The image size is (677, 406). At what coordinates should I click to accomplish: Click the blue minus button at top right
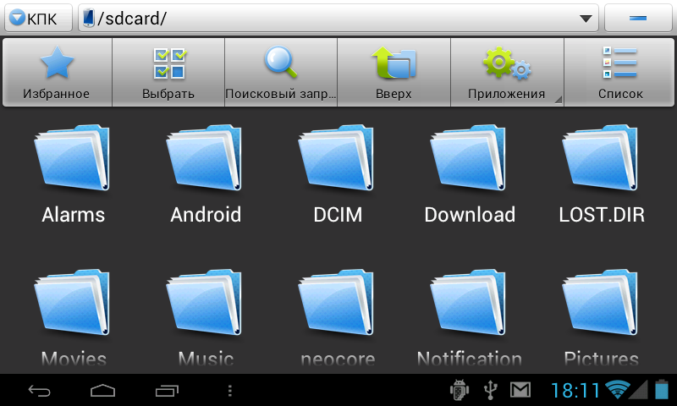coord(638,18)
